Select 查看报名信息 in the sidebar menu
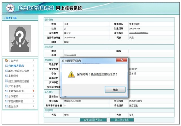 pos(16,91)
